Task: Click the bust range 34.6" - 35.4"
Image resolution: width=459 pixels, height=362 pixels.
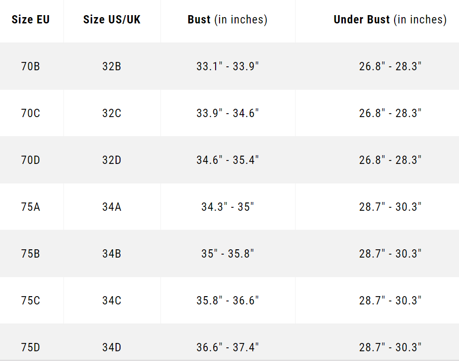Action: (227, 160)
